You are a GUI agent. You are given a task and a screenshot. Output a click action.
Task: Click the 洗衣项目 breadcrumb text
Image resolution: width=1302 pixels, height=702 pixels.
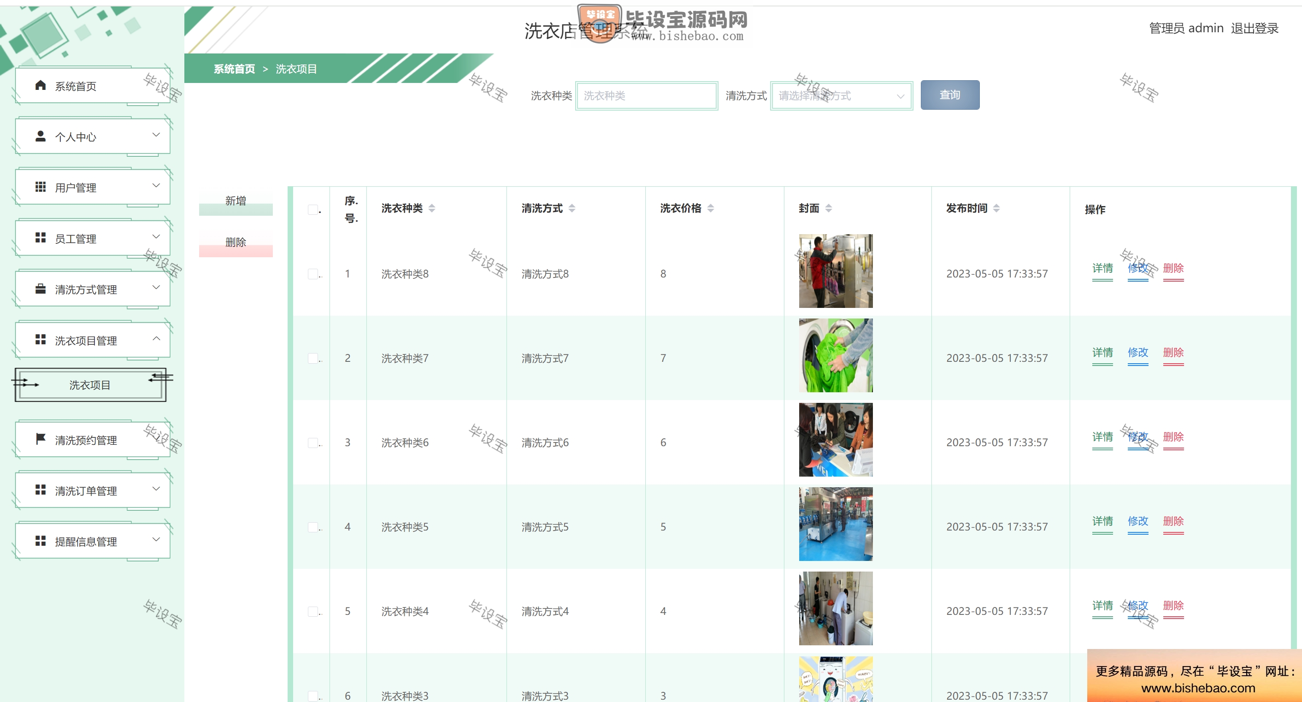296,69
